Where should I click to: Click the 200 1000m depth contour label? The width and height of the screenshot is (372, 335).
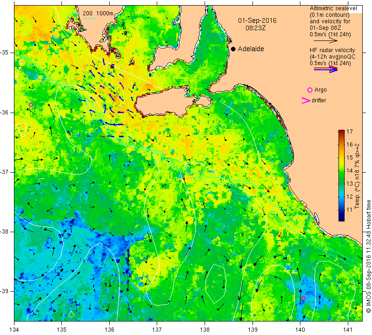click(x=98, y=13)
